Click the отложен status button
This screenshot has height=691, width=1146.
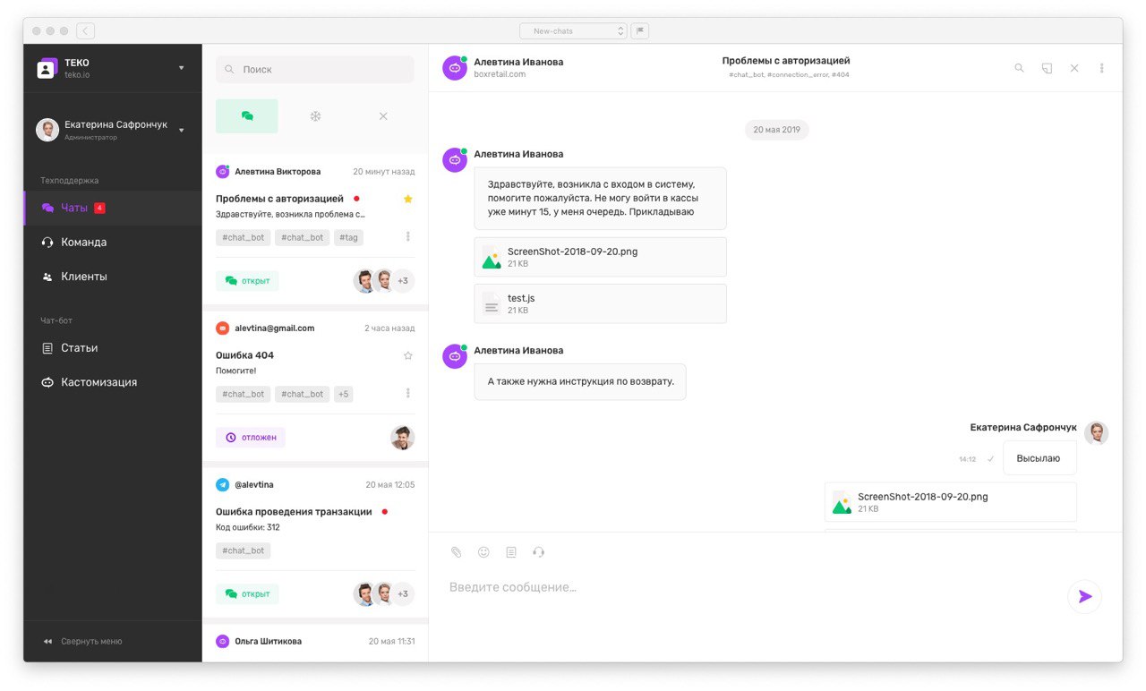(x=251, y=438)
